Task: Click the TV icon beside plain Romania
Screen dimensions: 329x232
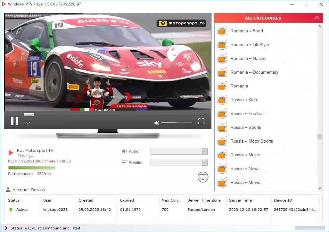Action: [222, 86]
